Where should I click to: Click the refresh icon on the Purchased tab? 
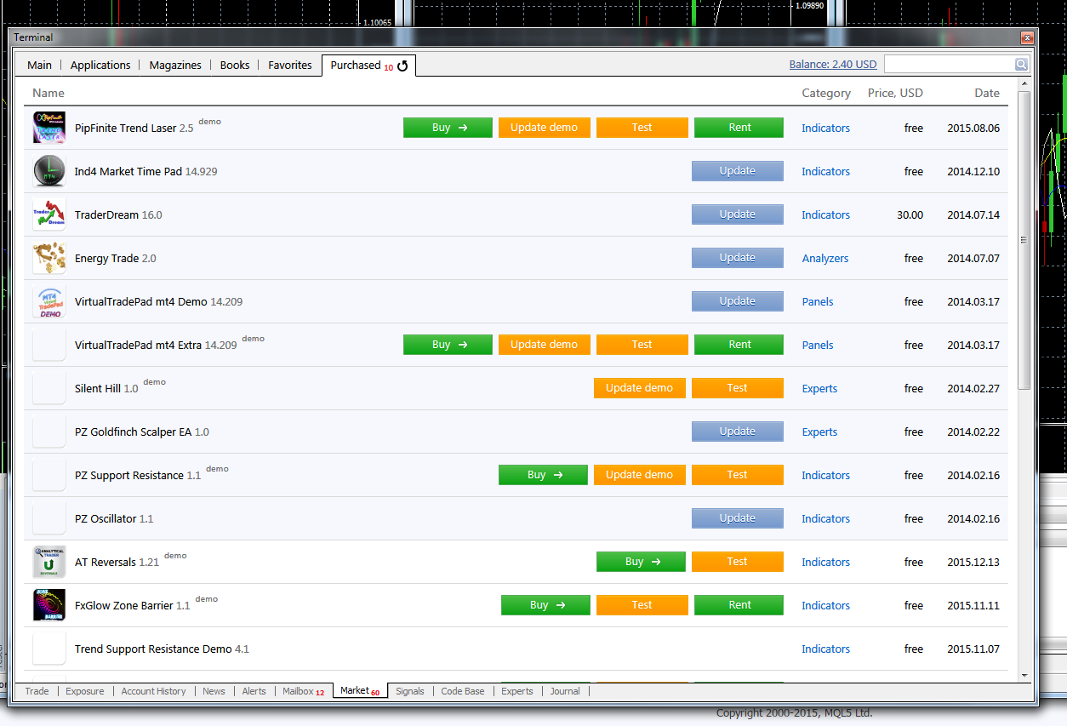403,66
